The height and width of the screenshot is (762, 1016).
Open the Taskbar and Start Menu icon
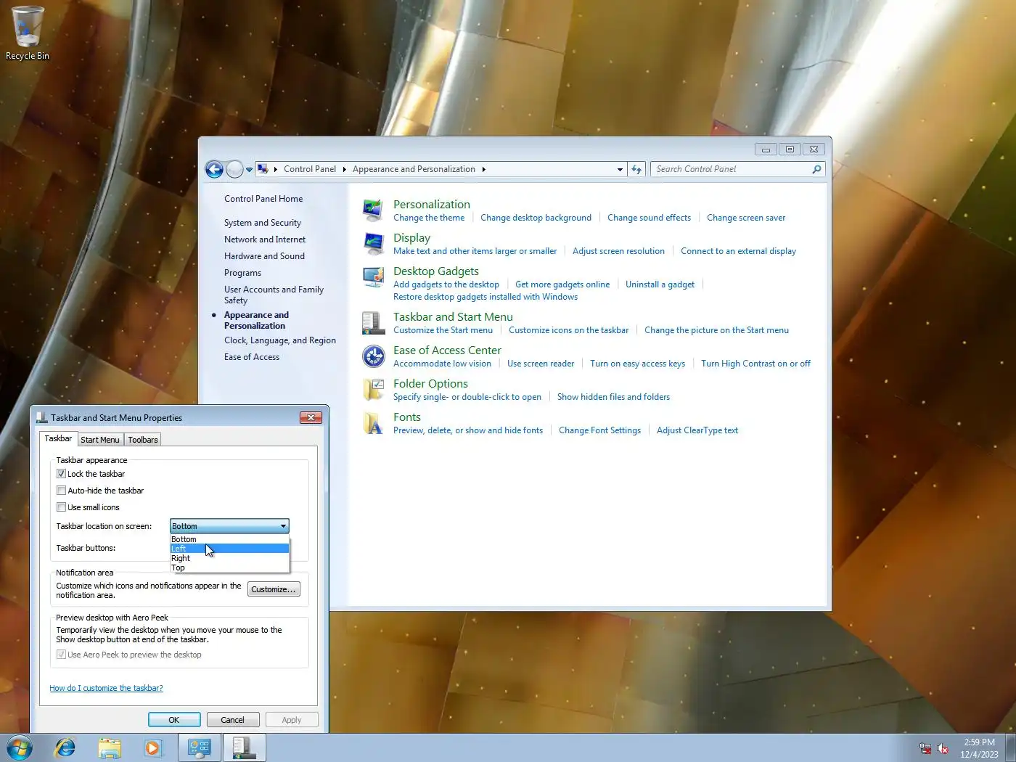[x=373, y=323]
